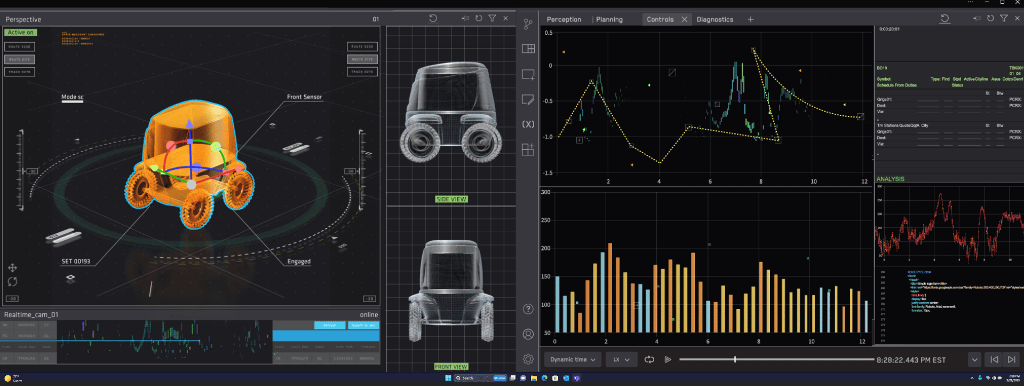Select the Controls tab
This screenshot has width=1024, height=386.
(x=660, y=19)
